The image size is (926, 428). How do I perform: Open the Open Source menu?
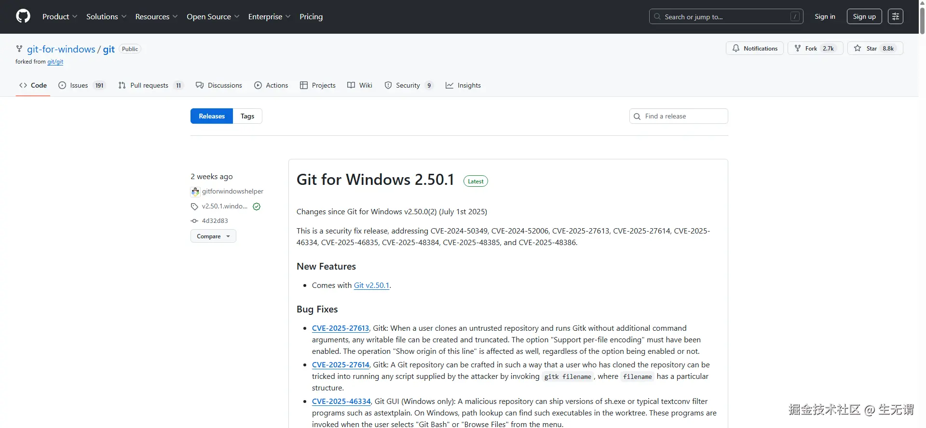coord(213,16)
